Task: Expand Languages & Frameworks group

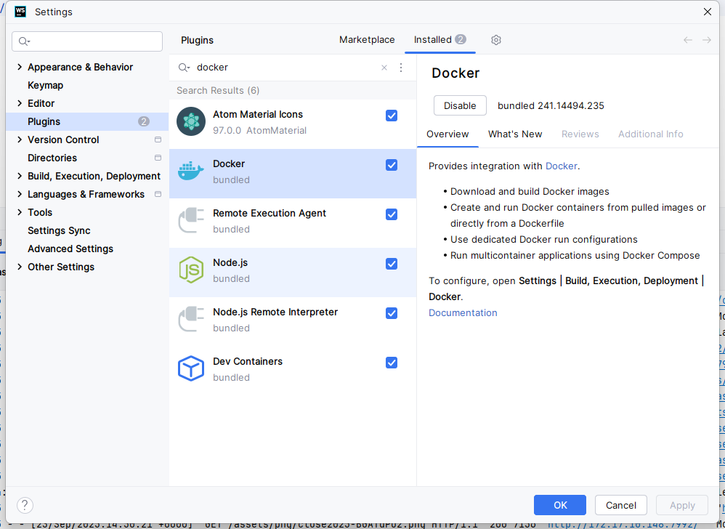Action: [20, 194]
